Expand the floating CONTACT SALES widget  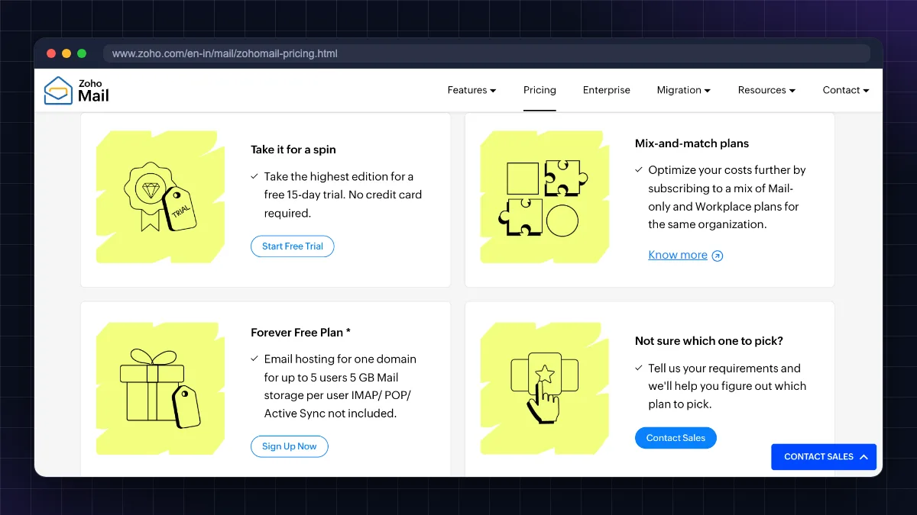824,457
